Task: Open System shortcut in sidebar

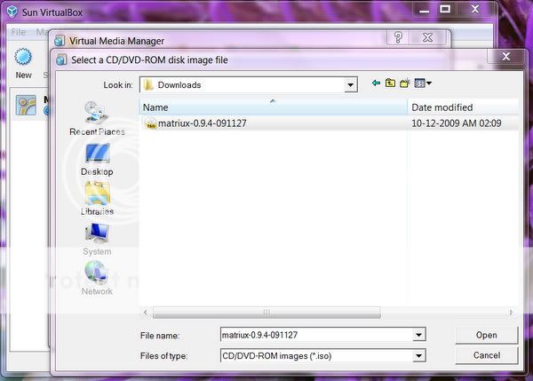Action: [x=97, y=239]
